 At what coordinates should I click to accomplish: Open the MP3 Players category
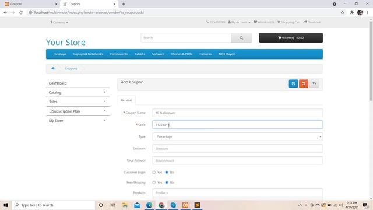point(227,54)
